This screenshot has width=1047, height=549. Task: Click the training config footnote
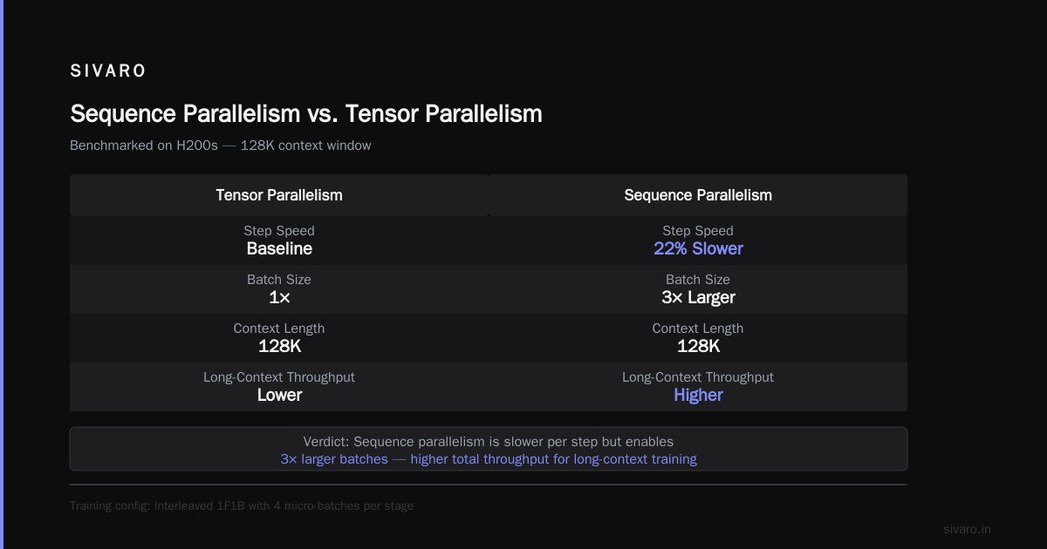click(242, 506)
